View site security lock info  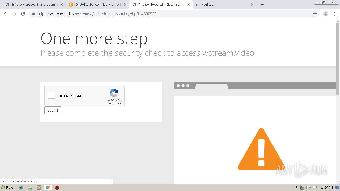click(x=33, y=14)
